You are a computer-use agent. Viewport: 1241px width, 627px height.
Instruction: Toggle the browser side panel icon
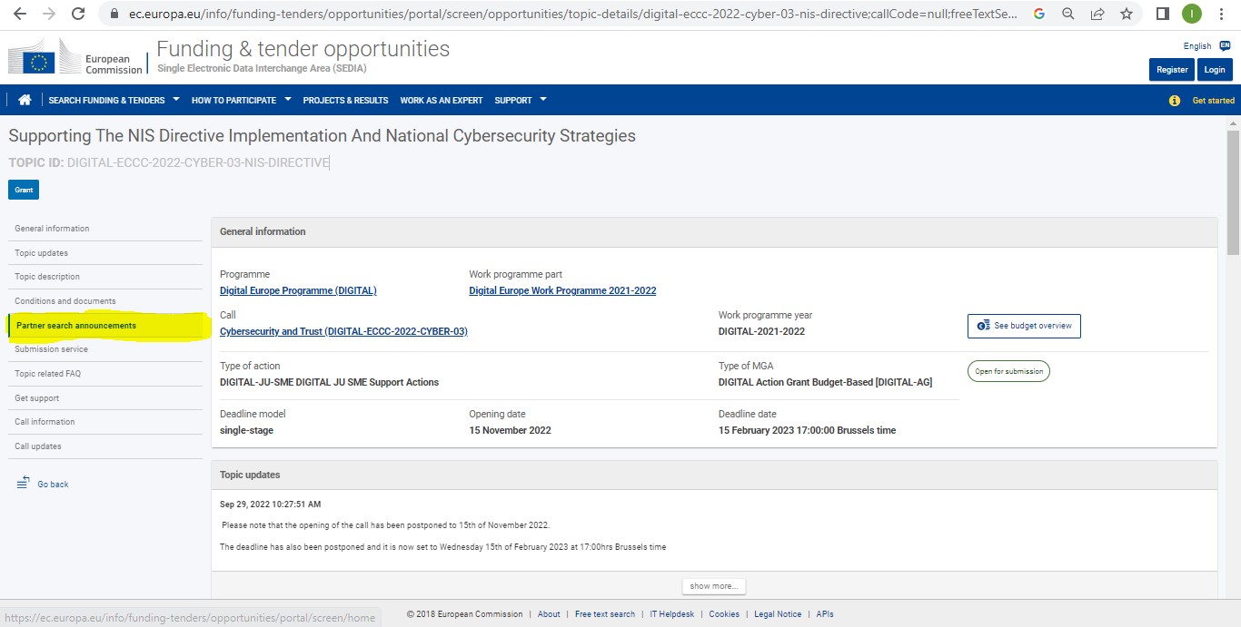coord(1162,14)
